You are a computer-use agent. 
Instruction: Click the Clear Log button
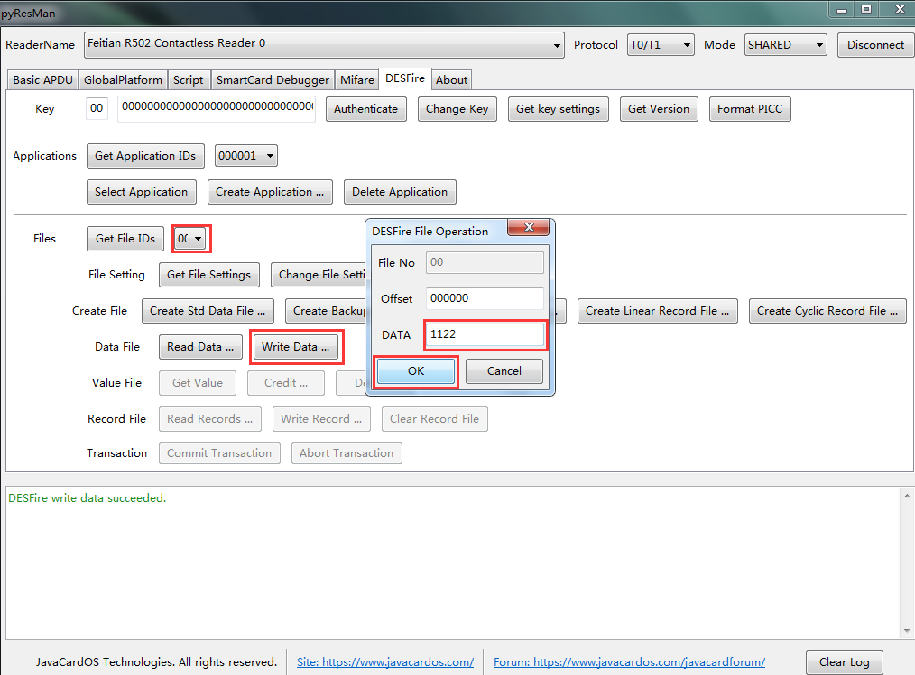[845, 662]
